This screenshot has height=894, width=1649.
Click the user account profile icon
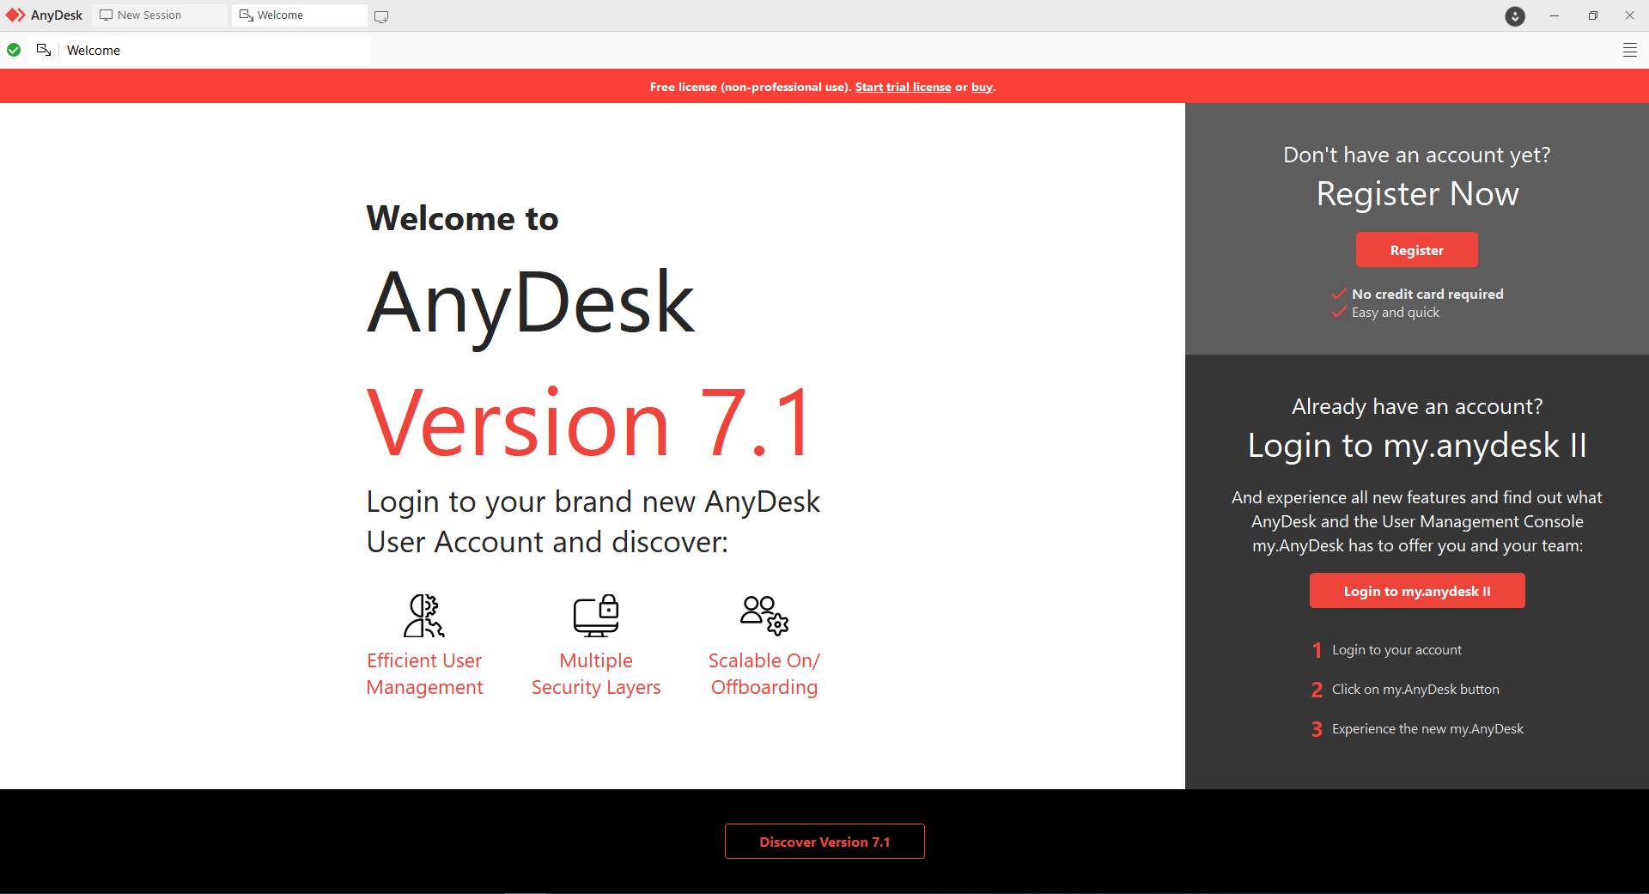point(1515,15)
